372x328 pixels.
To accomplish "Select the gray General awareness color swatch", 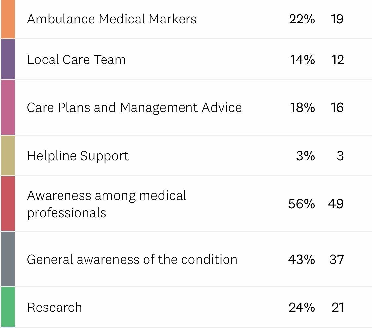I will (x=8, y=259).
